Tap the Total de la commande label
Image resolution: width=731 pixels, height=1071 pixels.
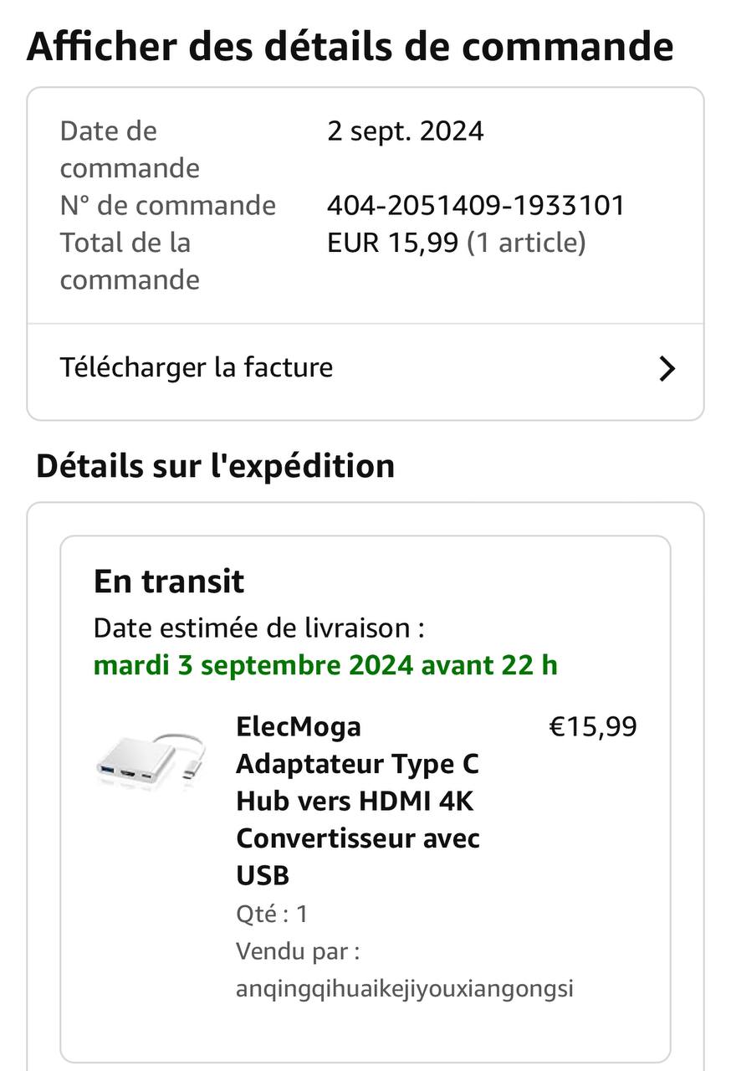coord(130,260)
